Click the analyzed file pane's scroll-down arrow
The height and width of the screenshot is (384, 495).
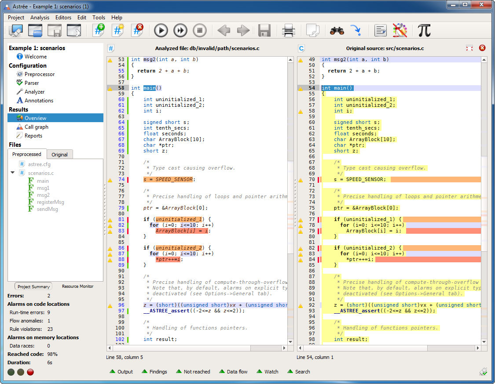[x=290, y=342]
